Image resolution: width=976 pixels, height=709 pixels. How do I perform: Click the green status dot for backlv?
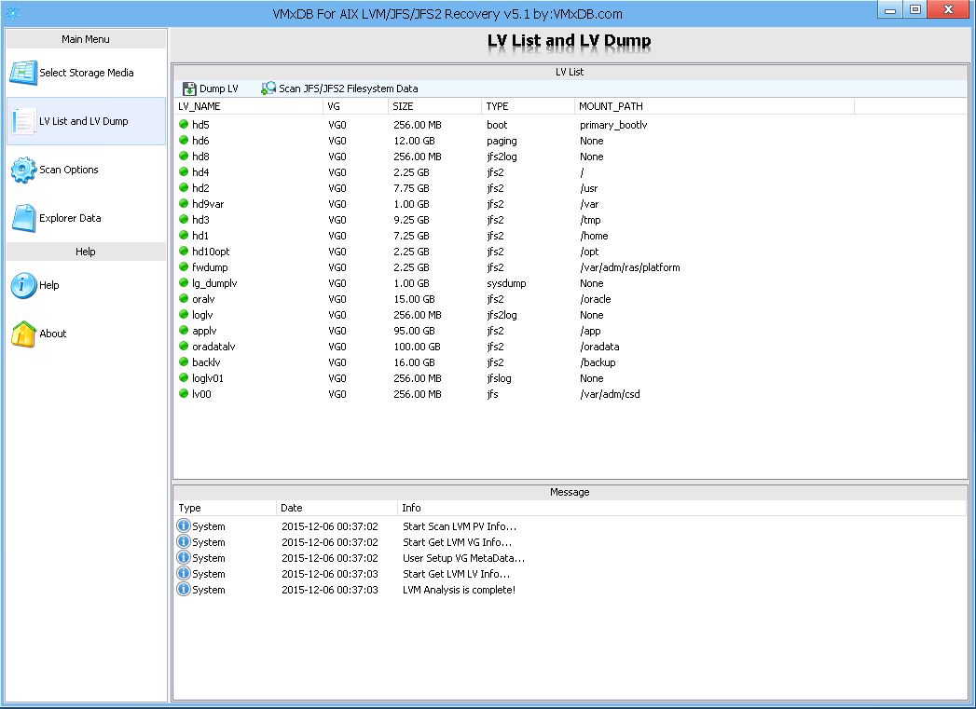tap(184, 362)
